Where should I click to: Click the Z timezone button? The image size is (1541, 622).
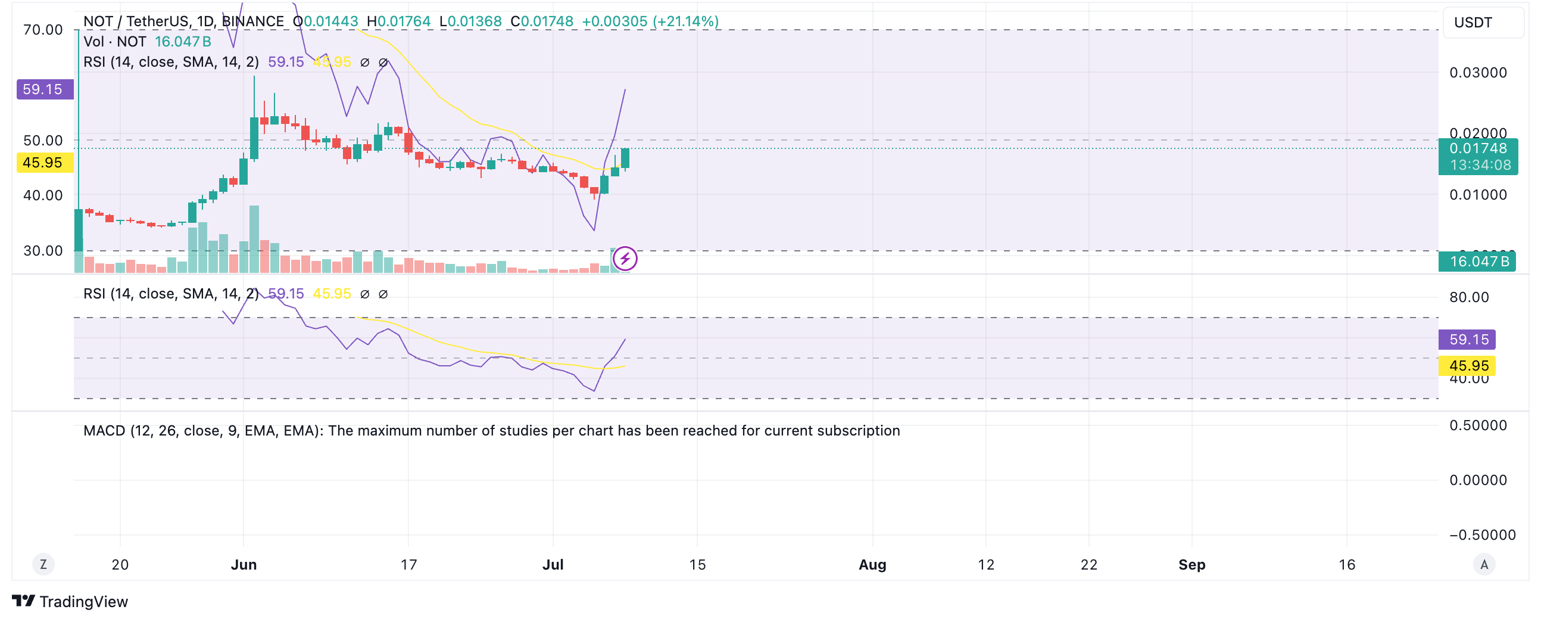click(x=43, y=564)
